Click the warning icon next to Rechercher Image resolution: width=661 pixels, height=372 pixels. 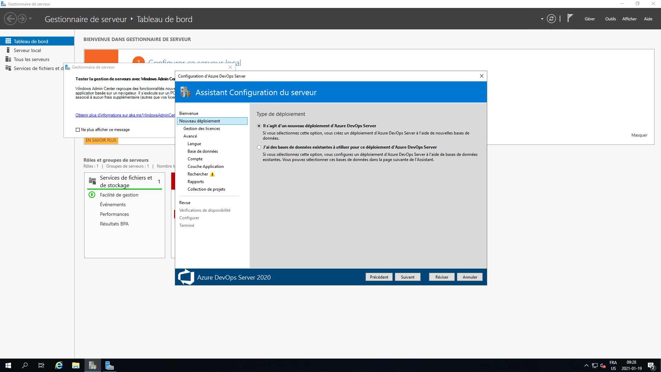click(x=212, y=174)
